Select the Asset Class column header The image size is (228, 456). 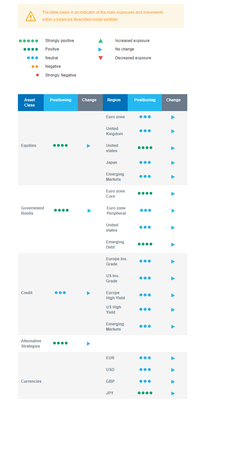pyautogui.click(x=30, y=103)
